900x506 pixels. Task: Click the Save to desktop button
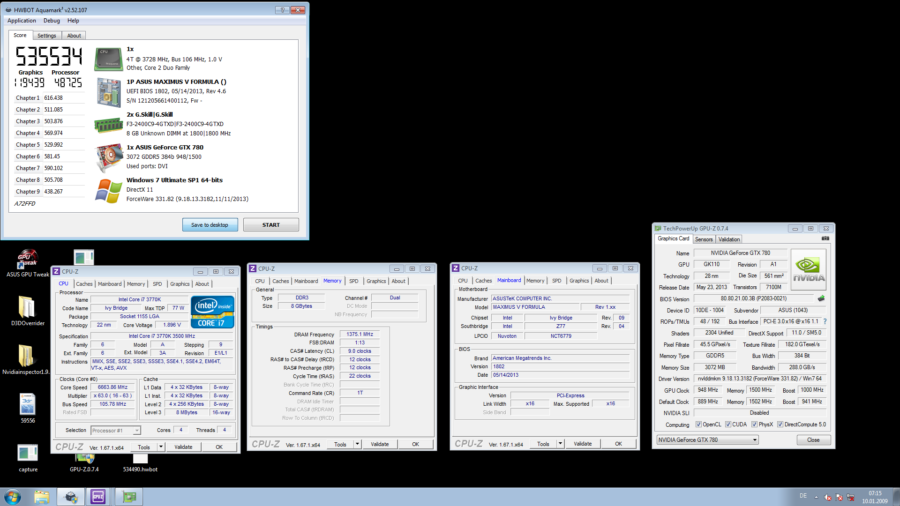(x=210, y=225)
